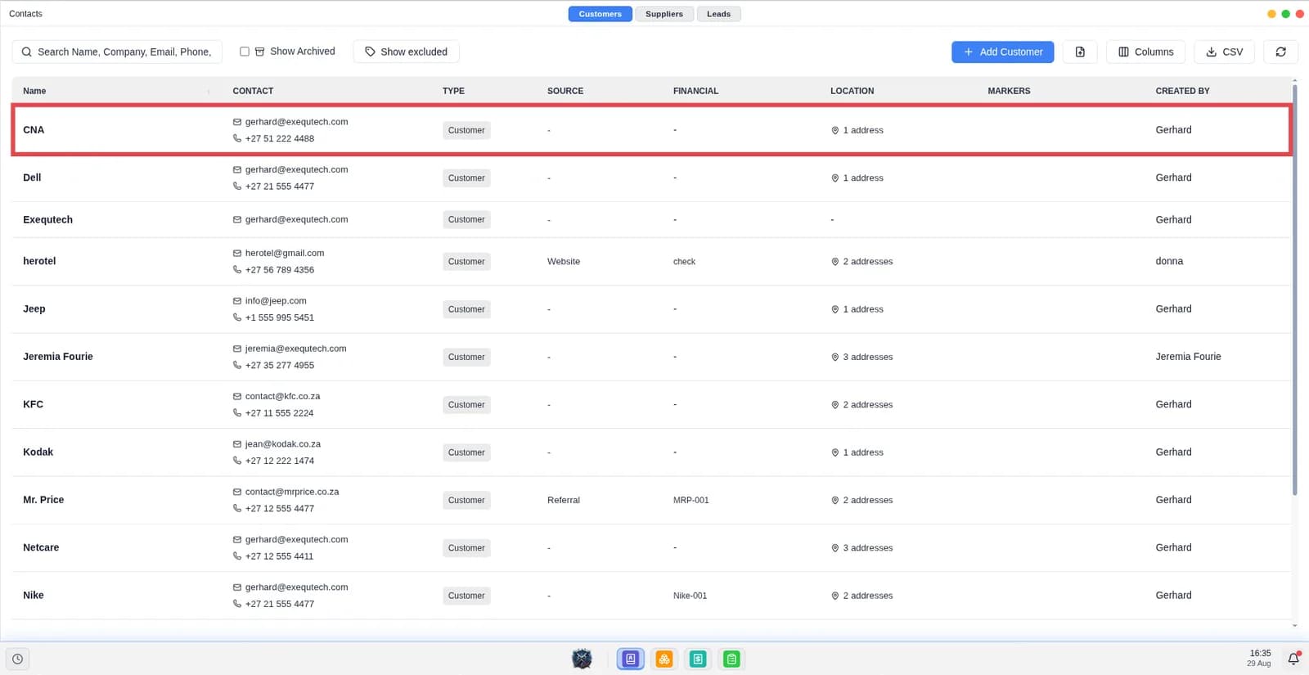The image size is (1309, 675).
Task: Switch to the Leads tab
Action: click(x=718, y=14)
